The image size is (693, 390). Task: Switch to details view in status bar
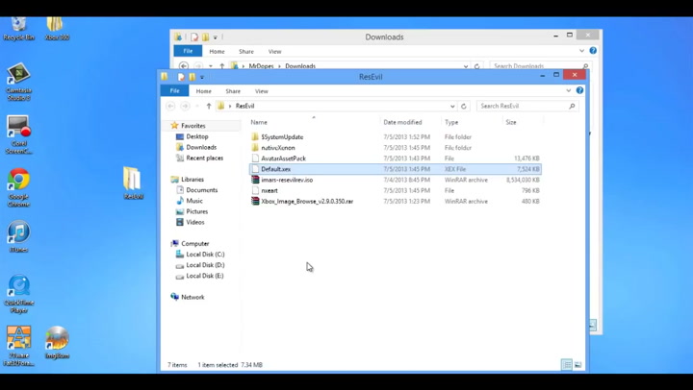pos(566,365)
